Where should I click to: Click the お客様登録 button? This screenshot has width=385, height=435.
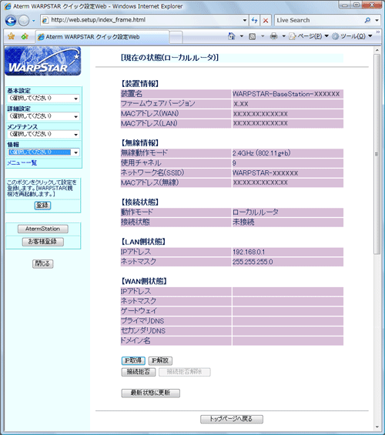[42, 242]
